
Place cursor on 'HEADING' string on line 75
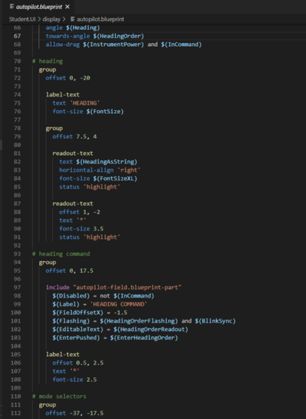85,103
